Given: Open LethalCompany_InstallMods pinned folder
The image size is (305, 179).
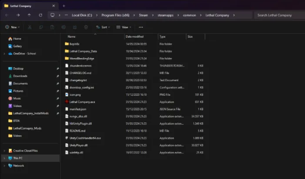Looking at the screenshot, I should (x=28, y=113).
